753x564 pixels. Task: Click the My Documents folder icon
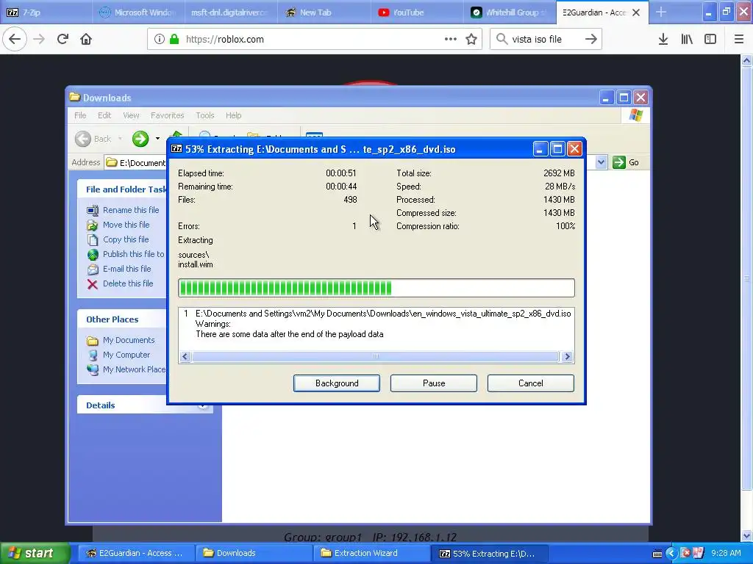point(92,341)
